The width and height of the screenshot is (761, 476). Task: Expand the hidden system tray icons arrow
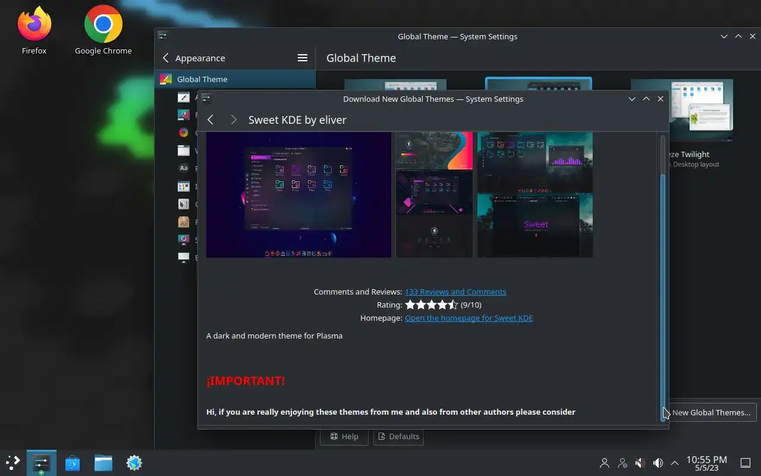(x=675, y=462)
